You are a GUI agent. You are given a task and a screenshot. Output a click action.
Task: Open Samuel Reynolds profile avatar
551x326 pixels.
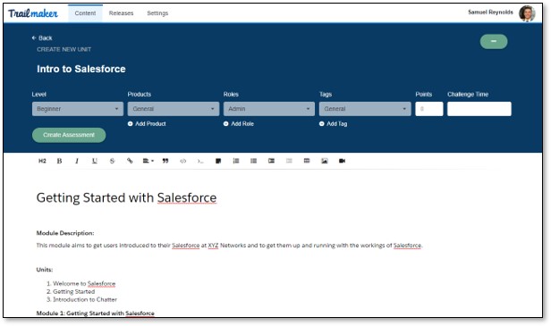pyautogui.click(x=527, y=13)
